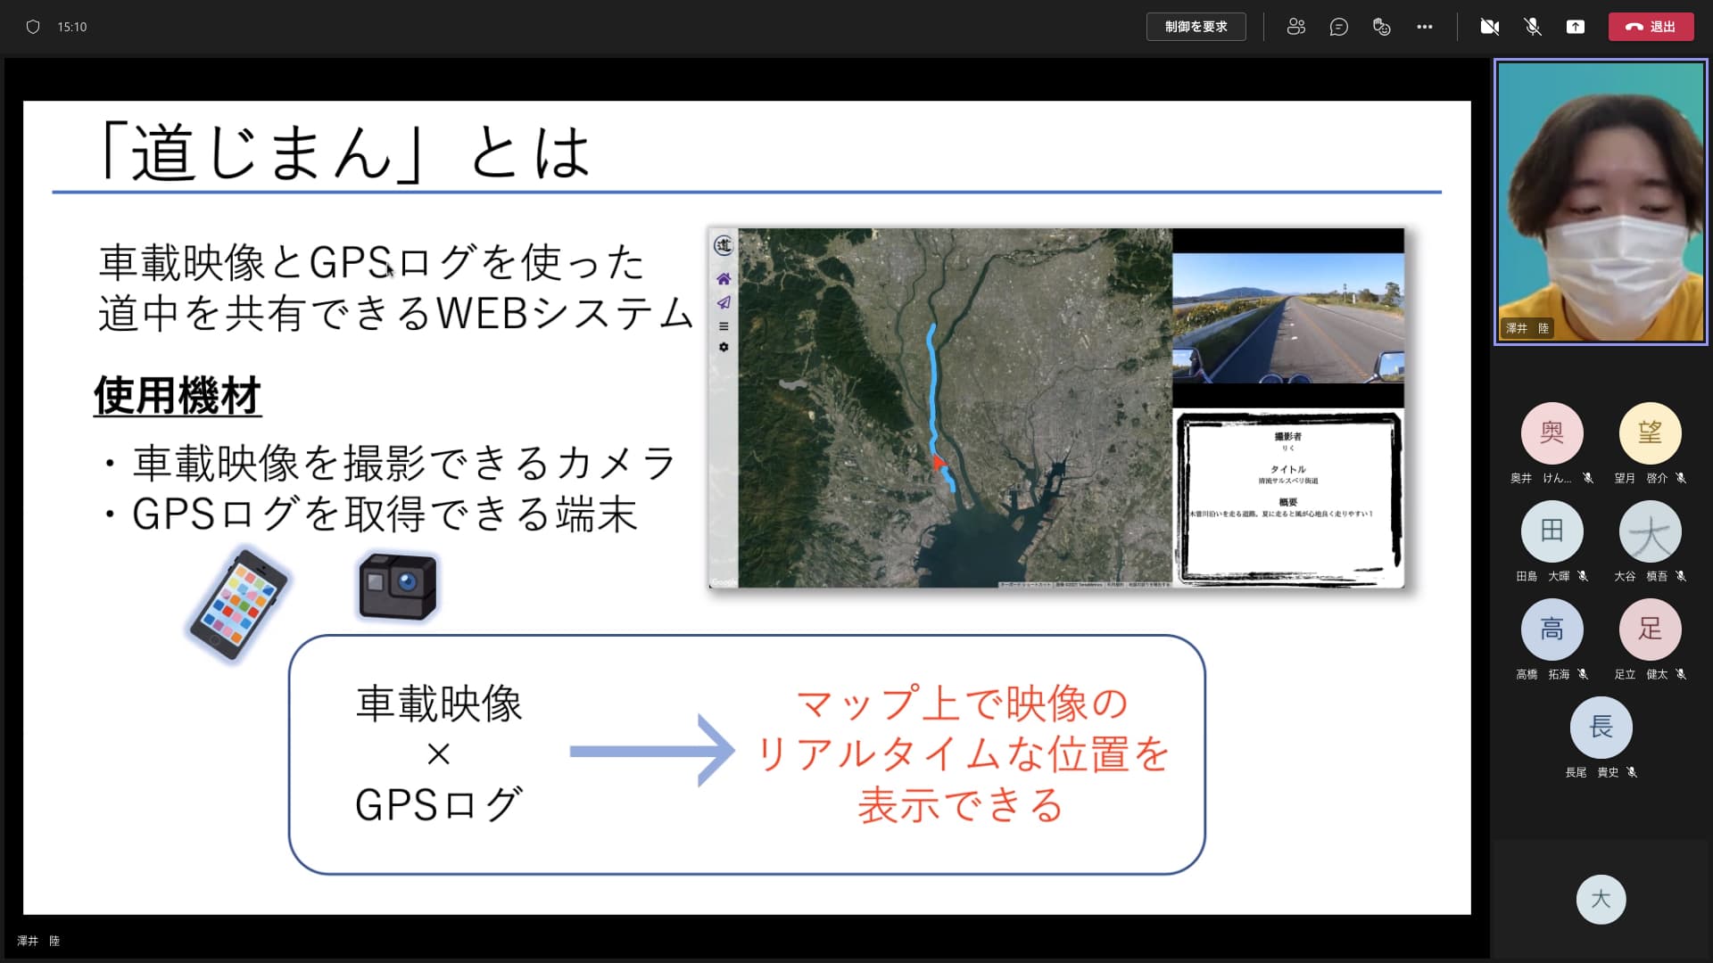Click the 田島 participant avatar
Image resolution: width=1713 pixels, height=963 pixels.
pos(1552,531)
